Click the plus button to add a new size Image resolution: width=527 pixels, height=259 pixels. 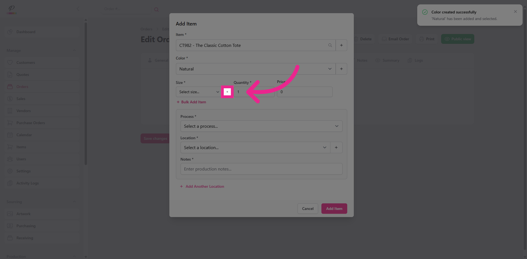pos(227,92)
